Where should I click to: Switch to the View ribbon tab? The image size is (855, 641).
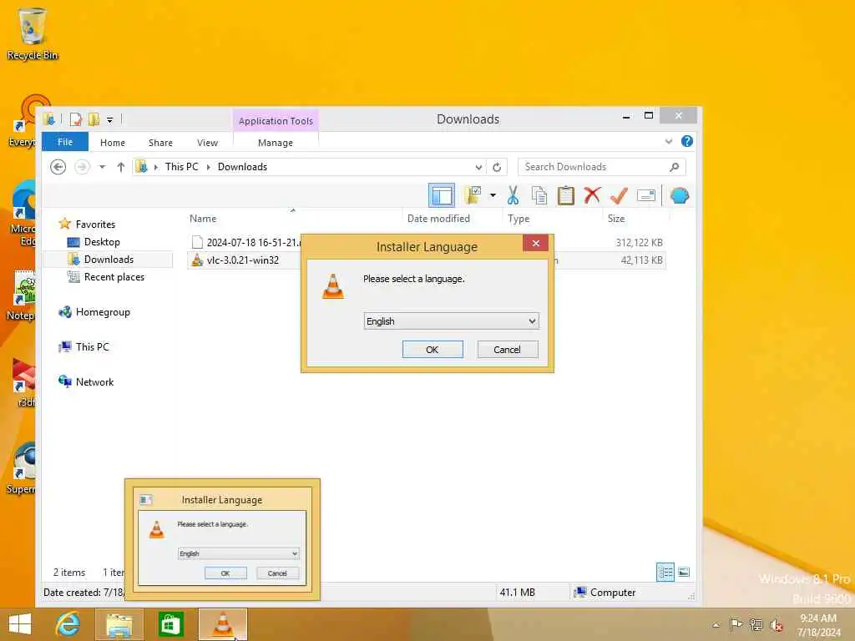[x=207, y=142]
